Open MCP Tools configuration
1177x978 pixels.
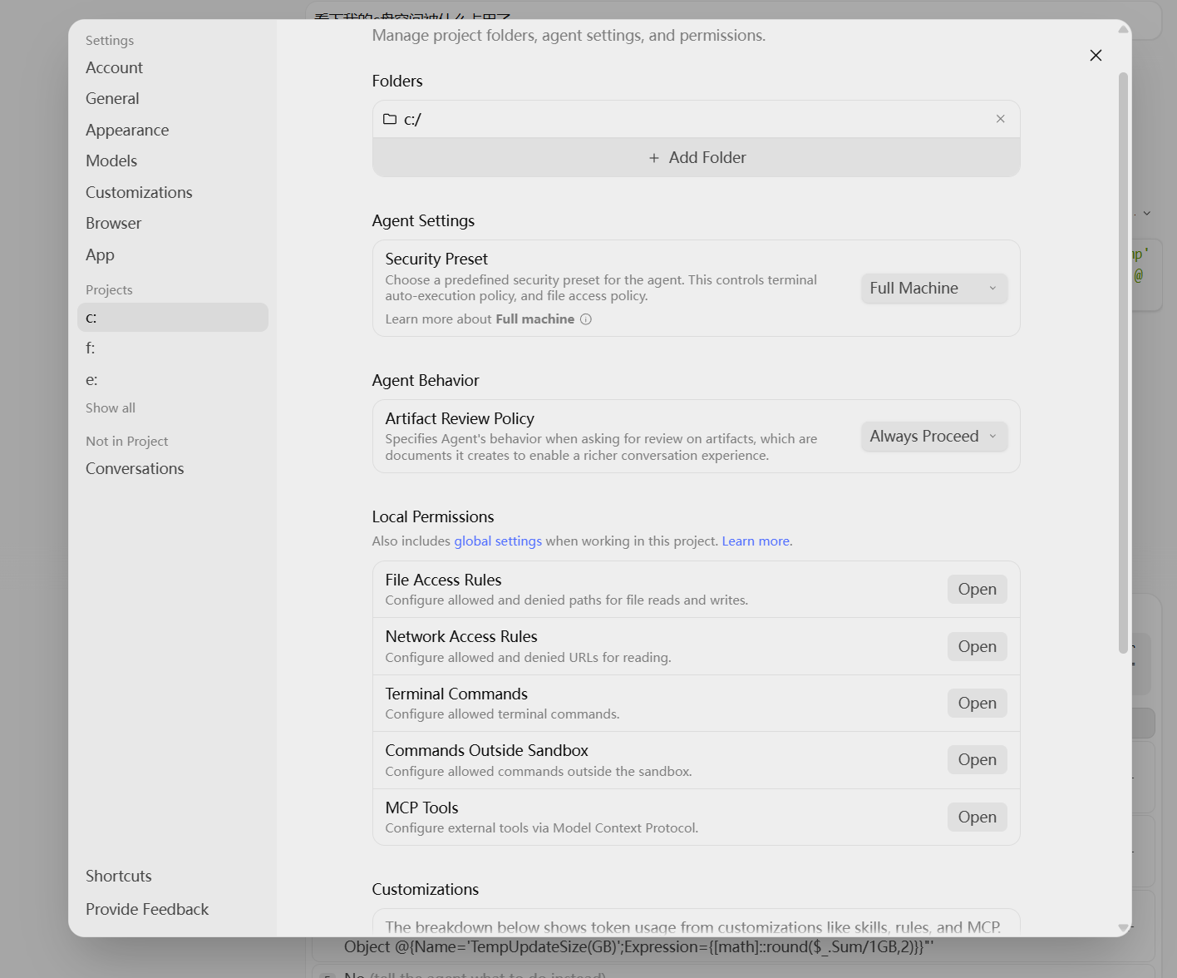[x=978, y=817]
